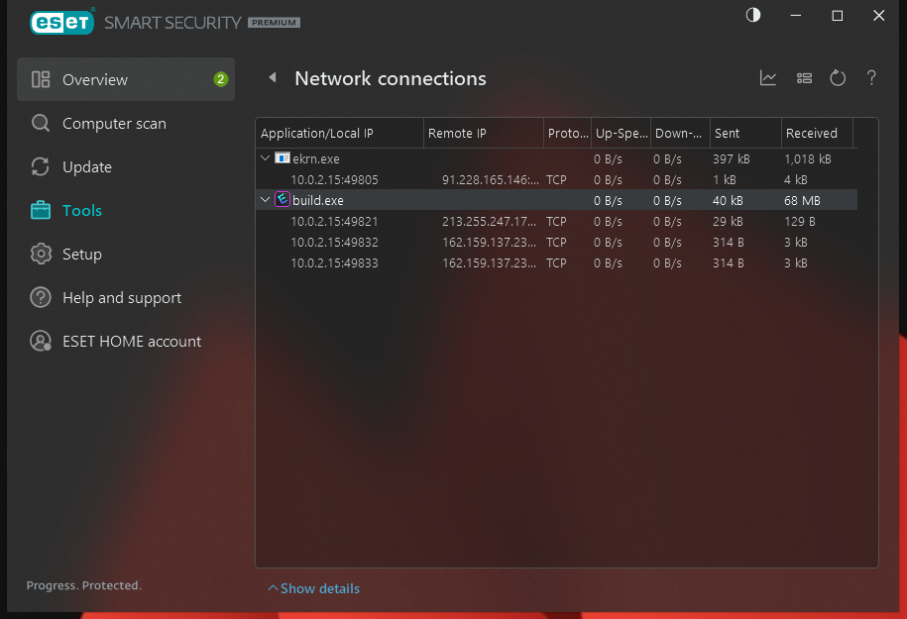Click the Setup gear icon
The height and width of the screenshot is (619, 907).
tap(41, 254)
